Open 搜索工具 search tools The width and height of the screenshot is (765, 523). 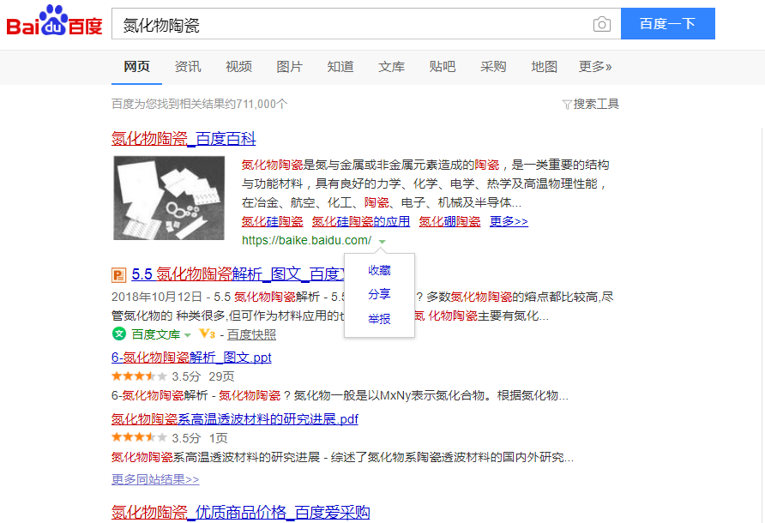point(596,104)
